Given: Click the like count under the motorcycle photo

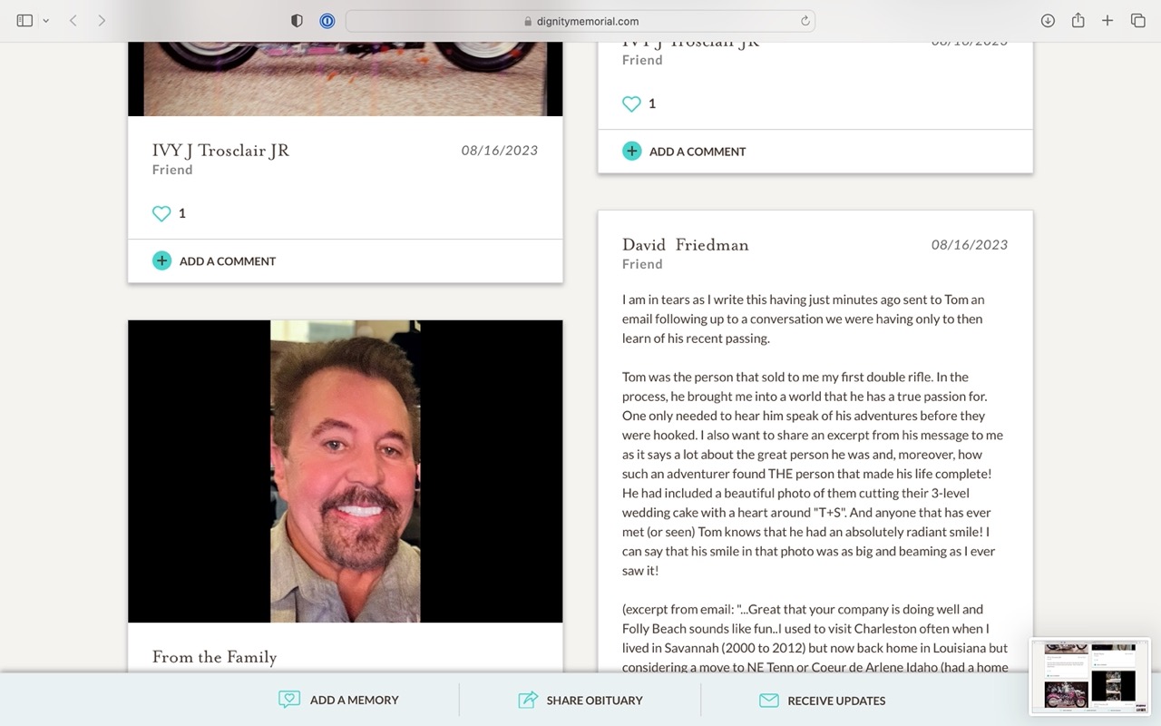Looking at the screenshot, I should (x=182, y=213).
